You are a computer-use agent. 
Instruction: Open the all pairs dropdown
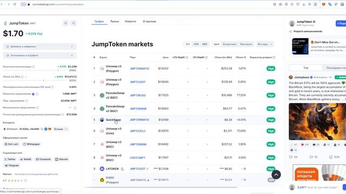265,44
